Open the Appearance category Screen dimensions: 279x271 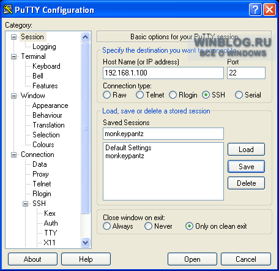pyautogui.click(x=50, y=105)
